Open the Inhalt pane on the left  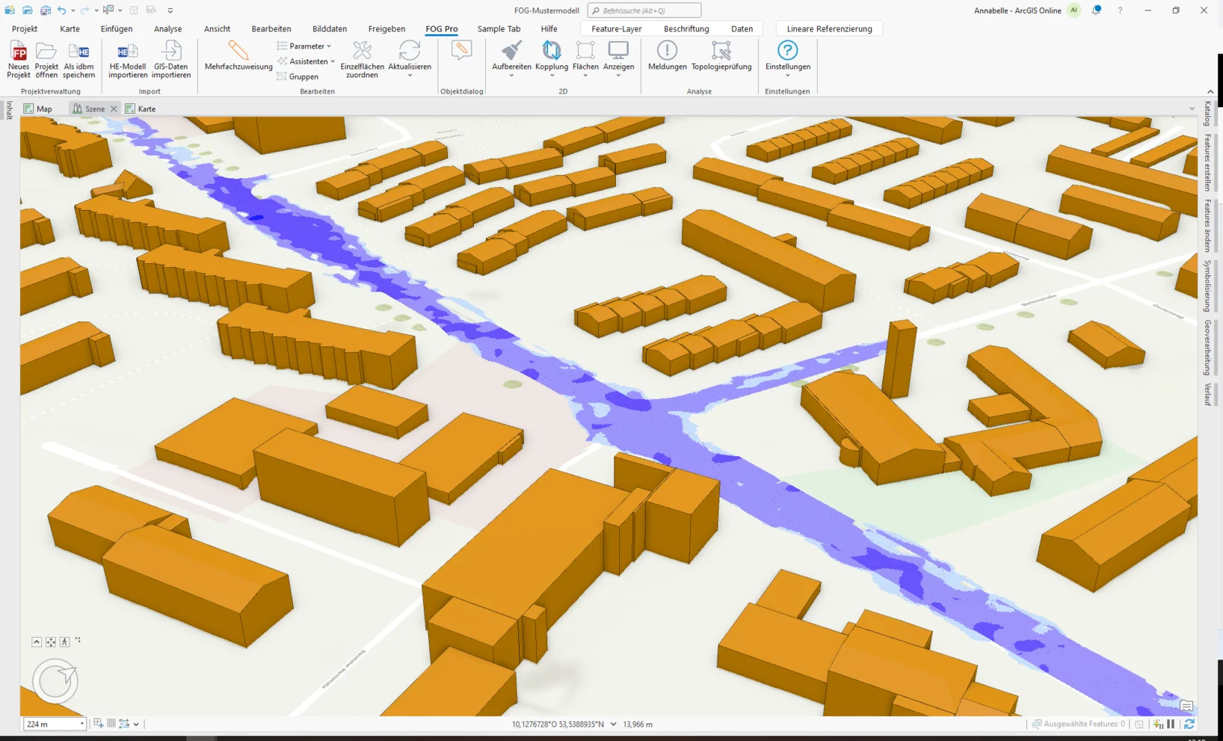pyautogui.click(x=9, y=110)
